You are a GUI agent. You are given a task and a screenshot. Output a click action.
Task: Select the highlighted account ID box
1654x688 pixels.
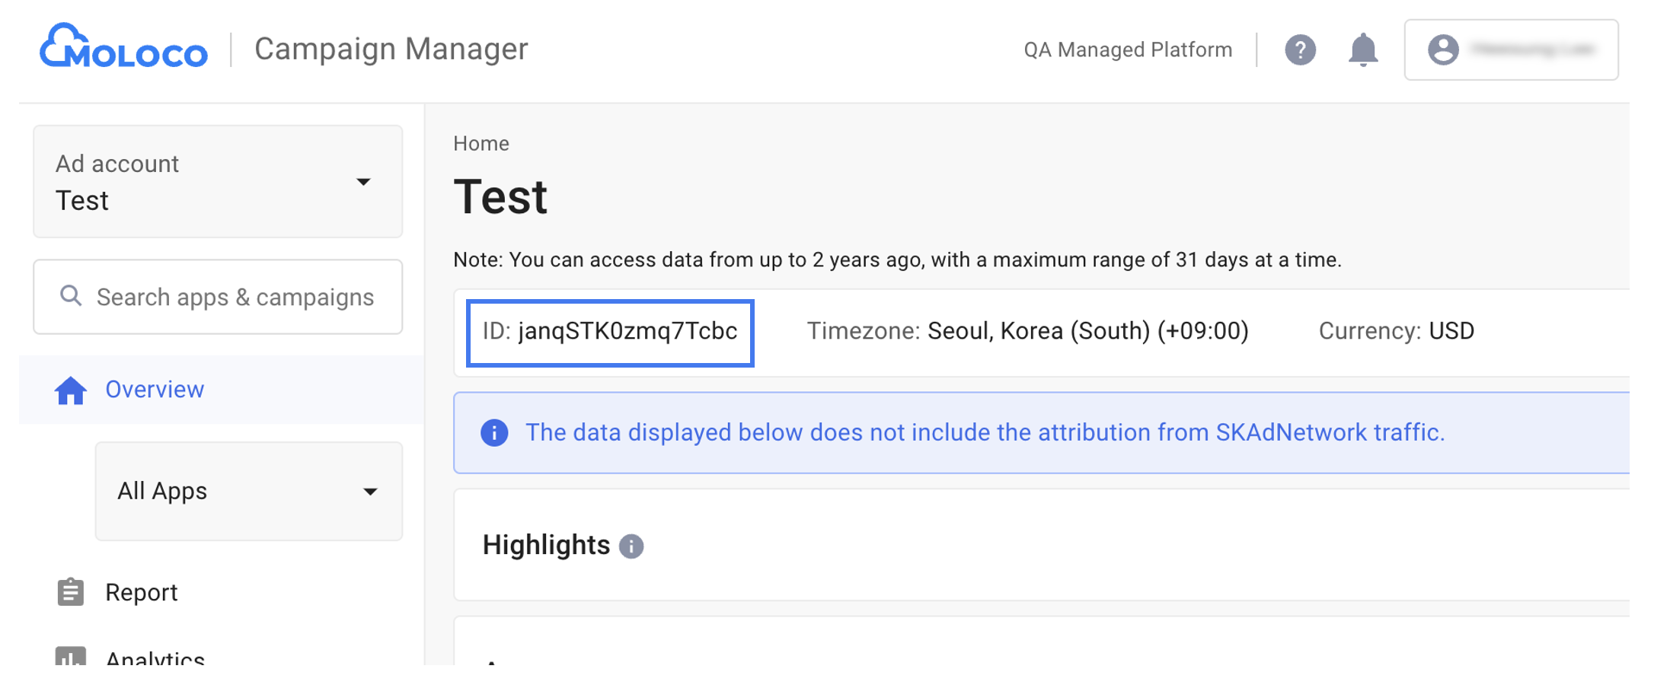click(x=609, y=333)
